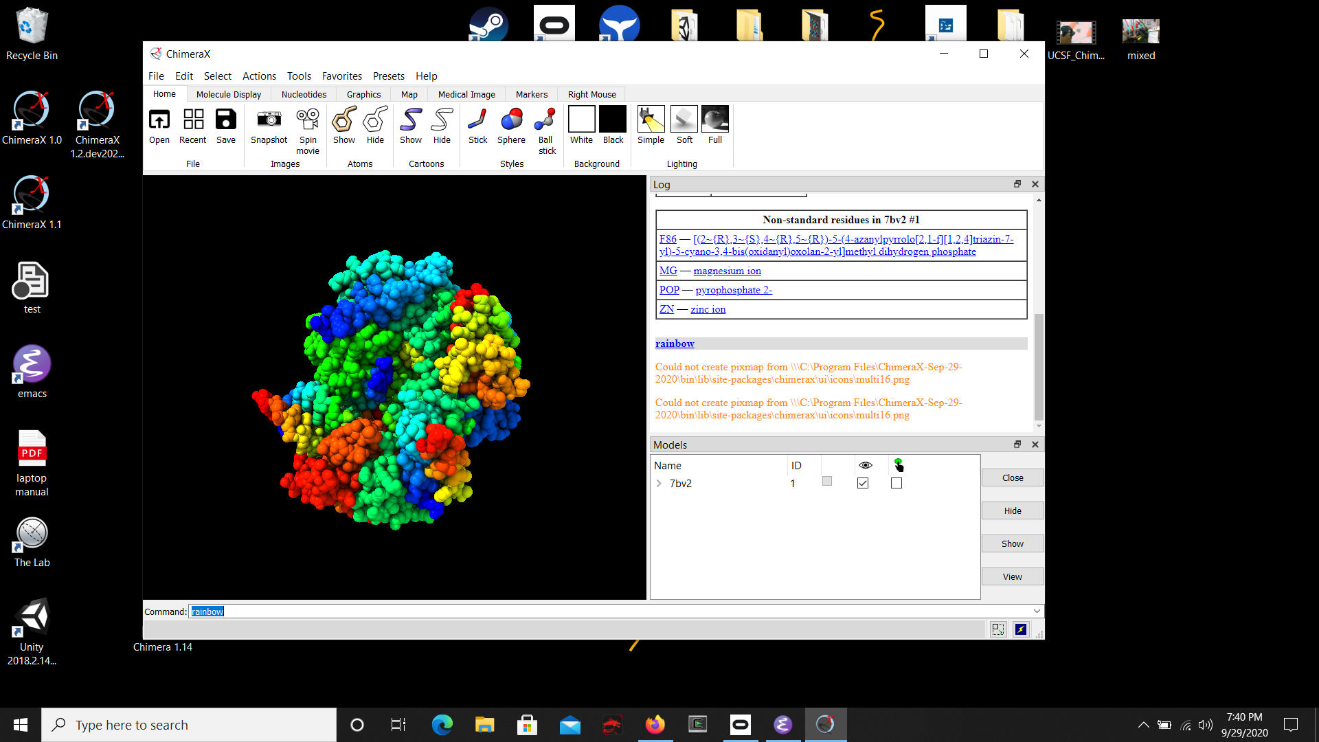Open the Presets menu
1319x742 pixels.
pos(388,76)
